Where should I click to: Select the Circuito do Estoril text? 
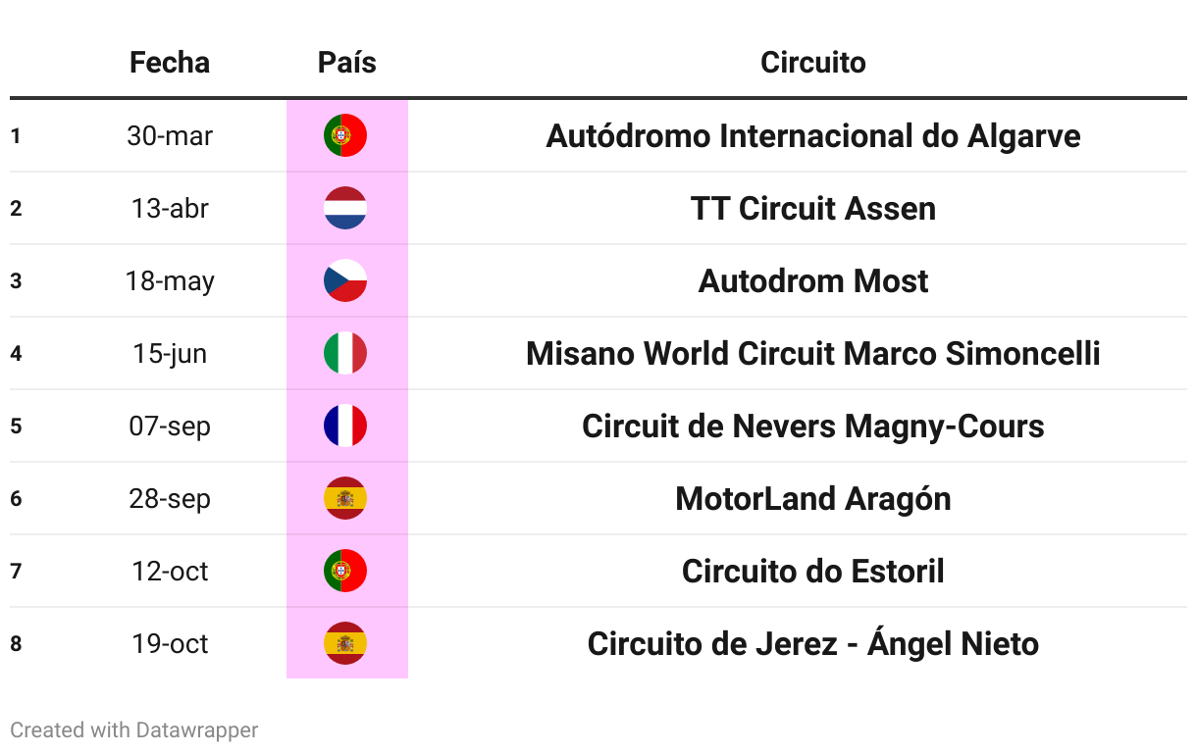click(x=813, y=571)
